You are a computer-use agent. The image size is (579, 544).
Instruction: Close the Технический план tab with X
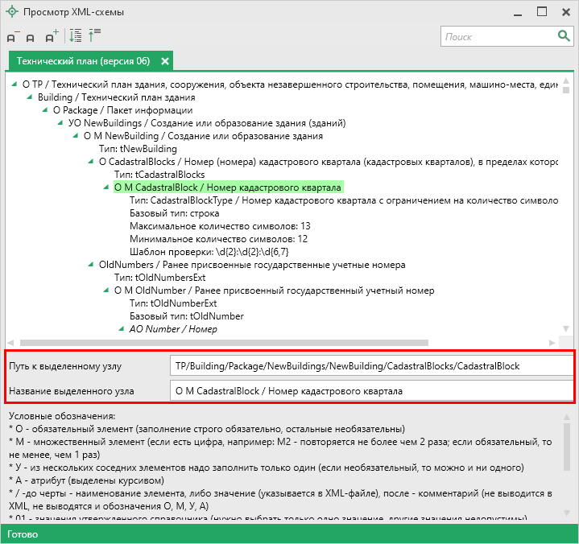click(165, 61)
